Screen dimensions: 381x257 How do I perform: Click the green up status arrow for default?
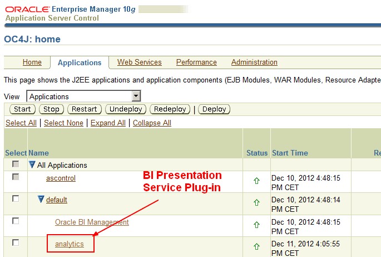(x=256, y=202)
